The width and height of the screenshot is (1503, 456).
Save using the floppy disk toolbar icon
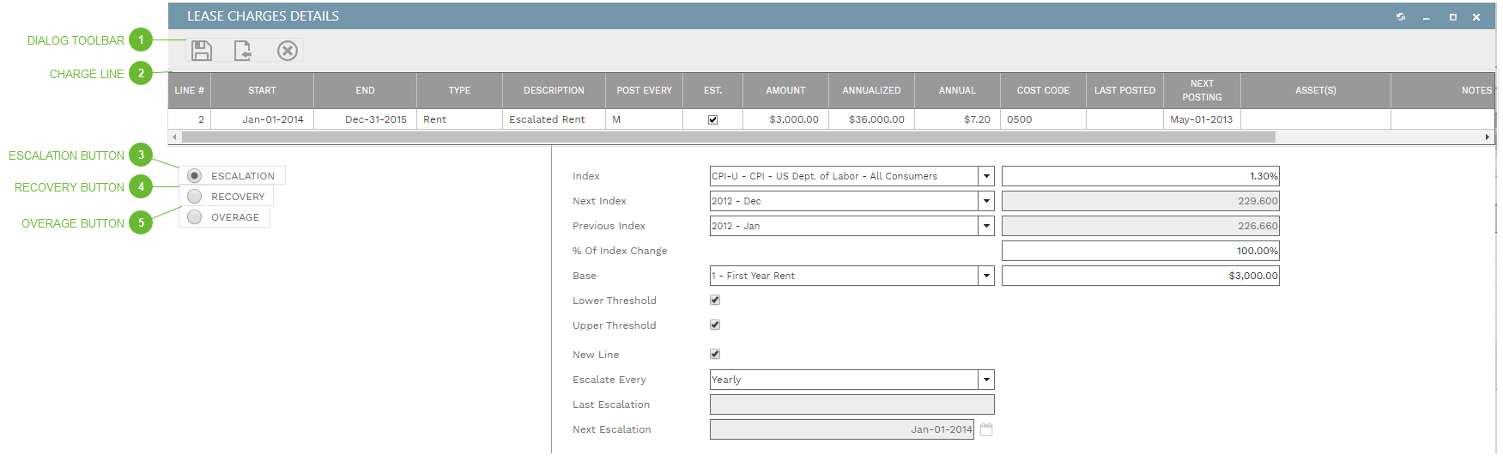click(x=202, y=51)
